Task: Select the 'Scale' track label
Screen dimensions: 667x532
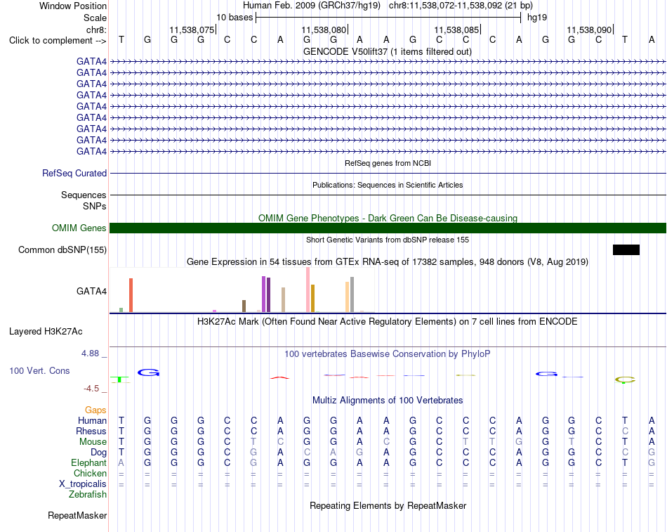Action: coord(95,18)
